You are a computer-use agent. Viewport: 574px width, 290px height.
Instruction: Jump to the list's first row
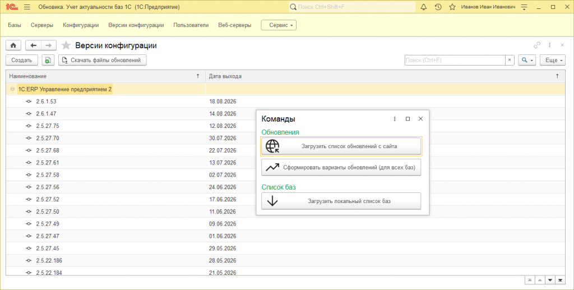[x=530, y=280]
